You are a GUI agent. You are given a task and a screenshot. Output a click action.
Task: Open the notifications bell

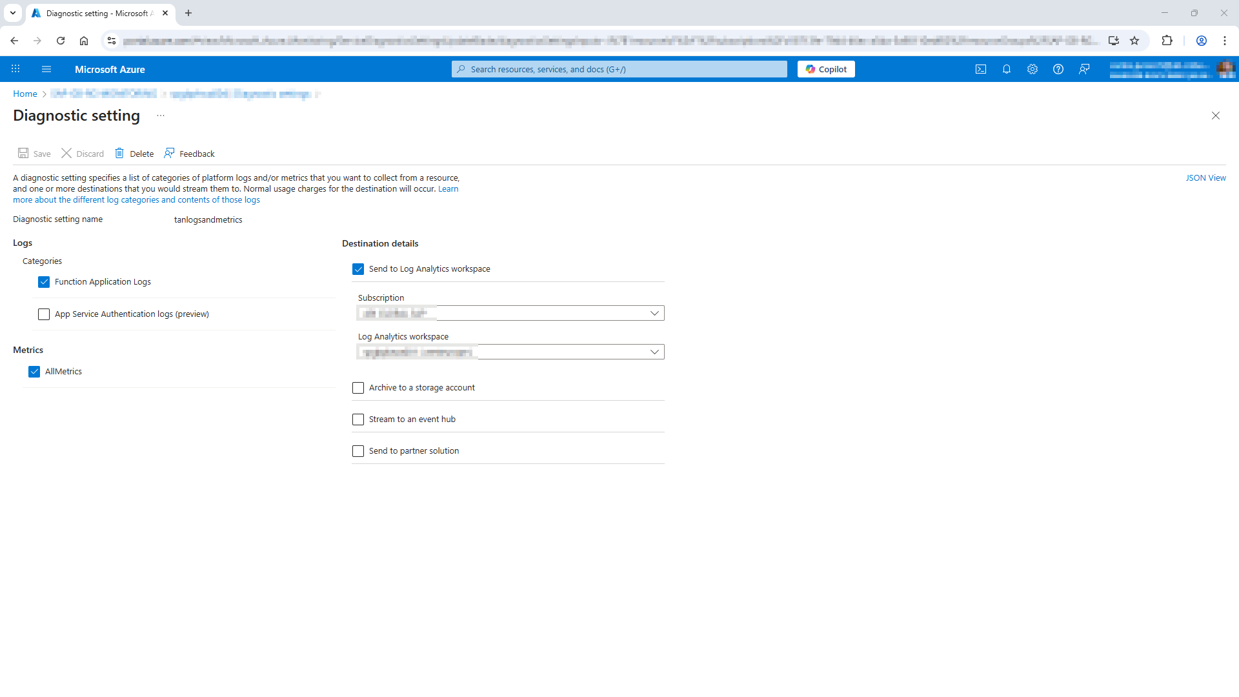pos(1007,69)
